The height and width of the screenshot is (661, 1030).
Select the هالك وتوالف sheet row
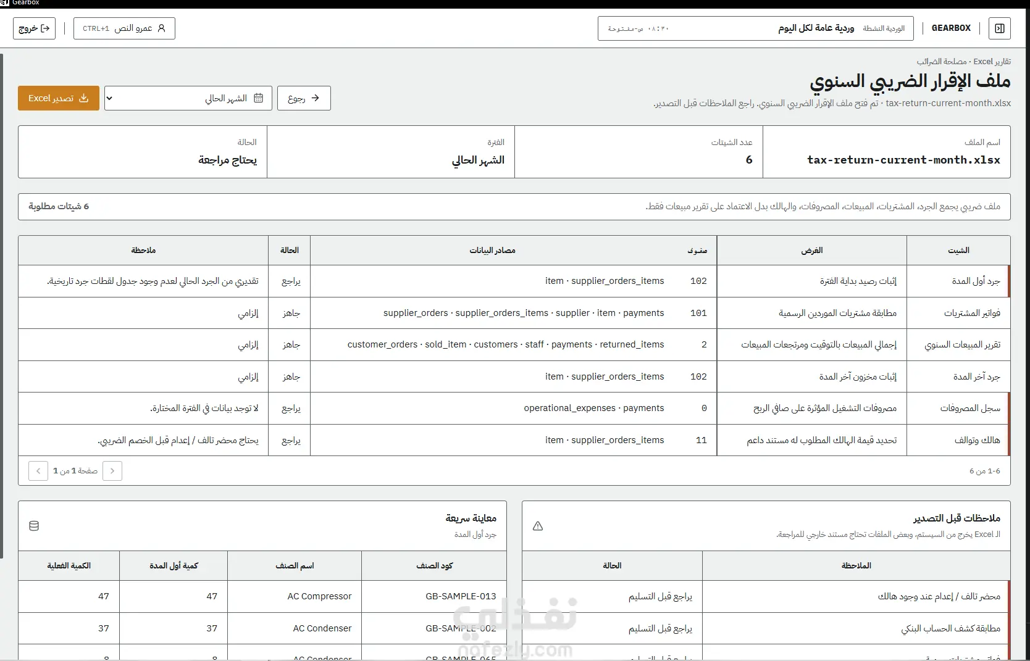[514, 441]
